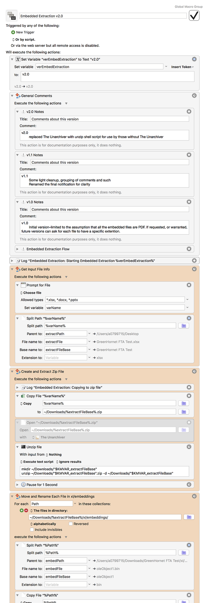This screenshot has height=603, width=208.
Task: Open gear menu for Set Variable action
Action: coord(194,59)
